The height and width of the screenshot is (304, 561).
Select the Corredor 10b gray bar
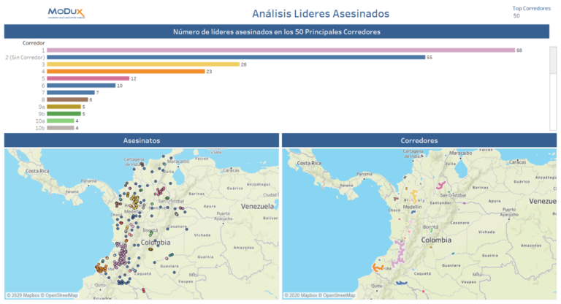pos(61,128)
